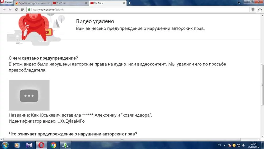Click the video title line 'Название: Как Юськевич...'
Screen dimensions: 264x149
point(80,115)
